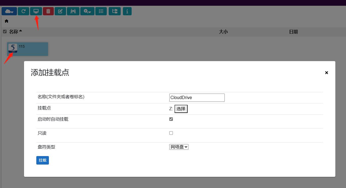The height and width of the screenshot is (188, 346).
Task: Close the 添加挂载点 dialog
Action: [327, 73]
